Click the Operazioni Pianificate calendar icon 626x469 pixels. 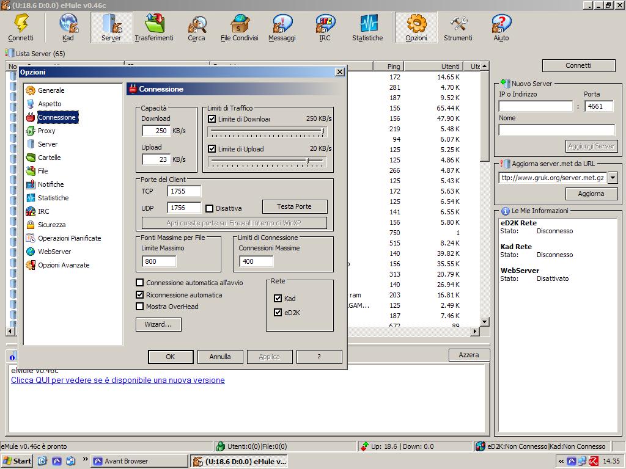tap(31, 238)
